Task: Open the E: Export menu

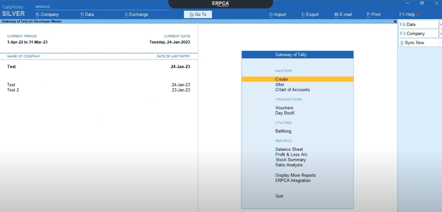Action: pos(310,14)
